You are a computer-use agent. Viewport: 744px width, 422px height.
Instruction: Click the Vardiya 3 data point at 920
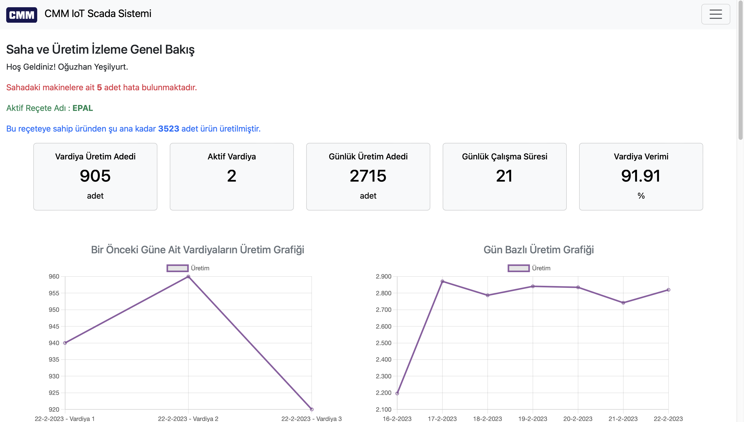click(311, 409)
